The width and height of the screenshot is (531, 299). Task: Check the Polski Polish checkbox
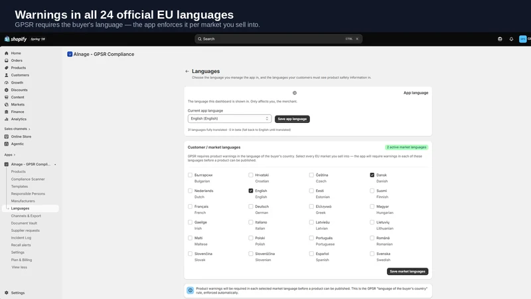click(x=251, y=238)
